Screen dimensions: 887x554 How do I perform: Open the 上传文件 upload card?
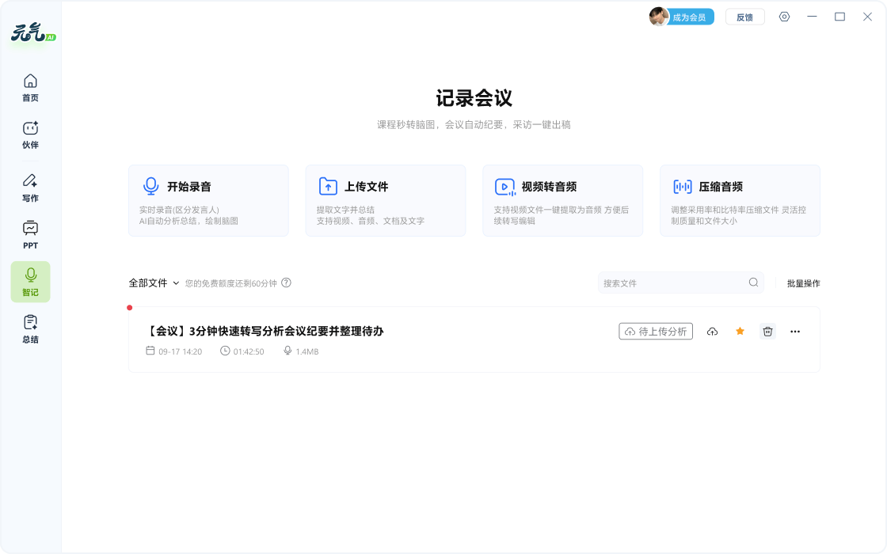pos(386,200)
